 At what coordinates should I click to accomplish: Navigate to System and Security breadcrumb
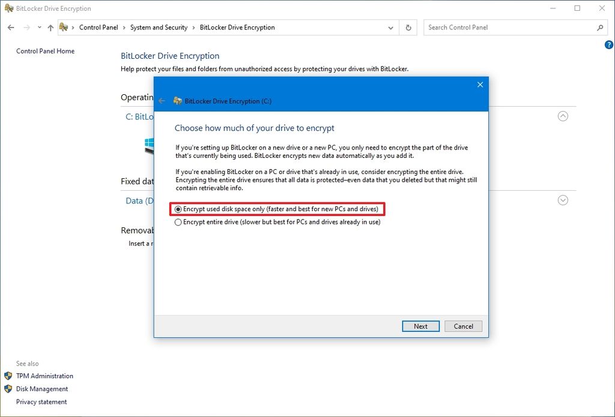159,27
